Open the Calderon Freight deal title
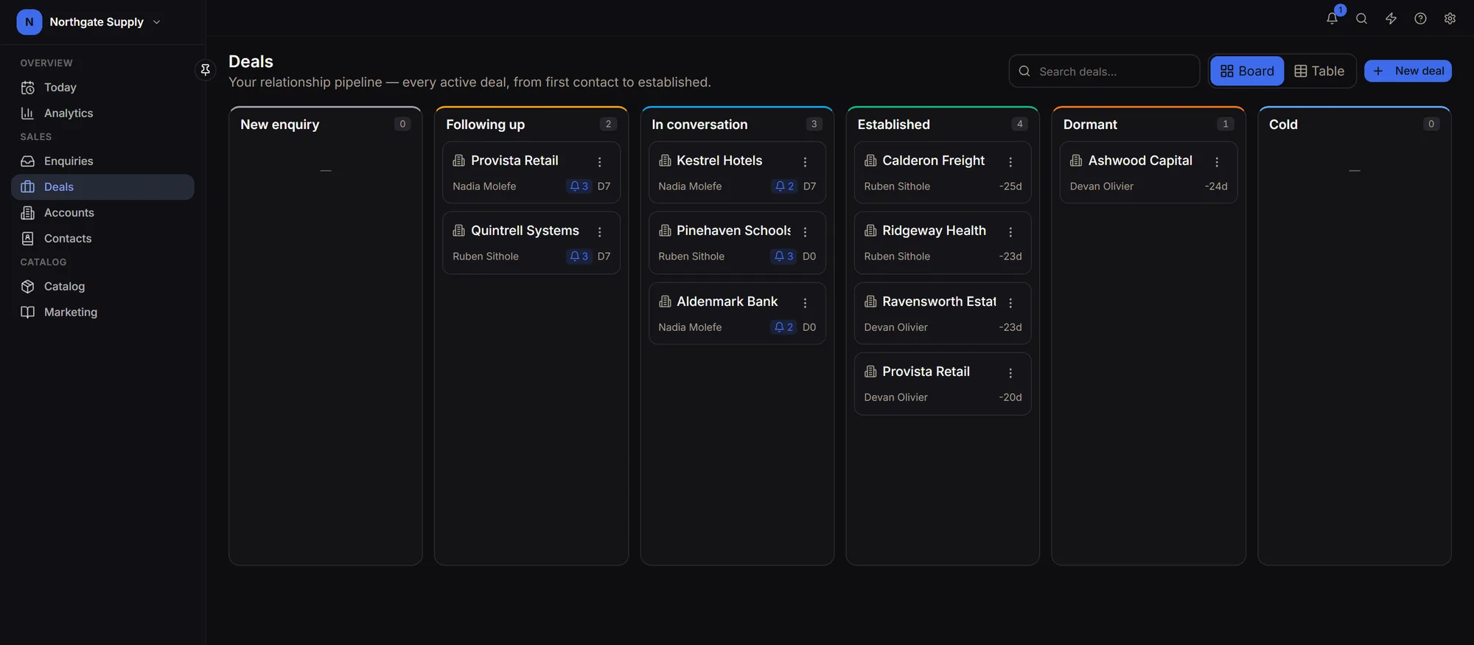Image resolution: width=1474 pixels, height=645 pixels. click(933, 161)
